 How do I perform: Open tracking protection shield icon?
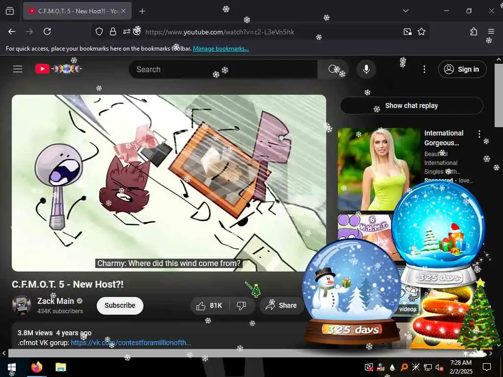point(99,31)
